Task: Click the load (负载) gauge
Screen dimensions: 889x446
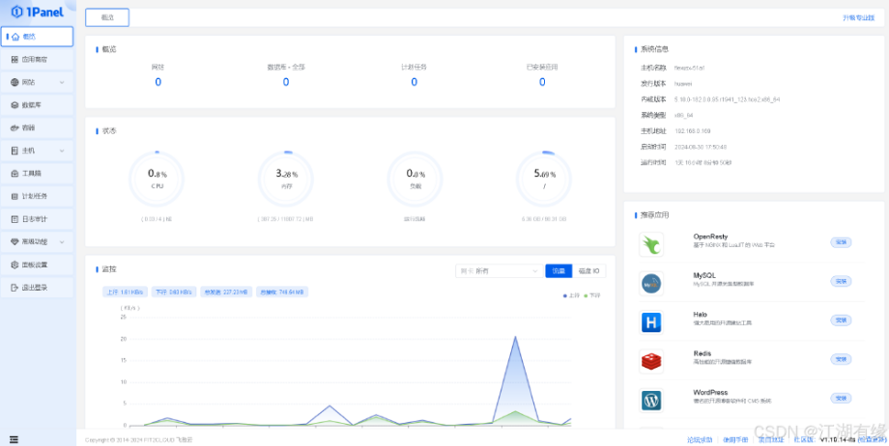Action: point(415,179)
